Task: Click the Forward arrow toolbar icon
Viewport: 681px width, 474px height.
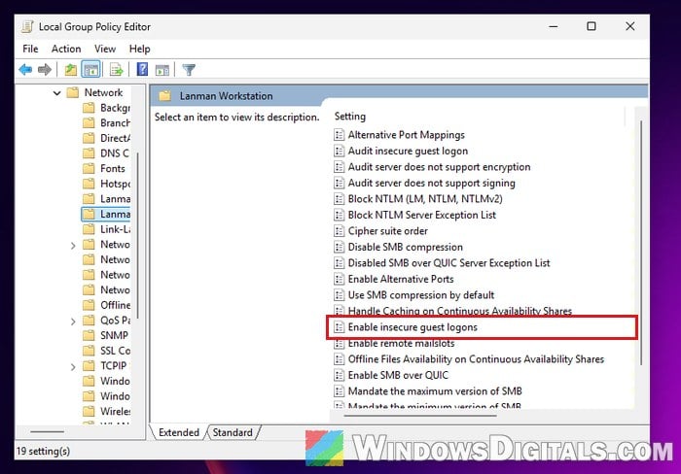Action: pyautogui.click(x=45, y=69)
